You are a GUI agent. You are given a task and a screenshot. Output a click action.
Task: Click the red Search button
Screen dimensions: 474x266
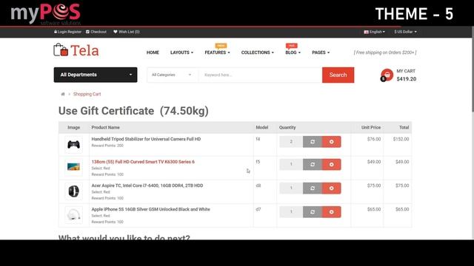338,75
